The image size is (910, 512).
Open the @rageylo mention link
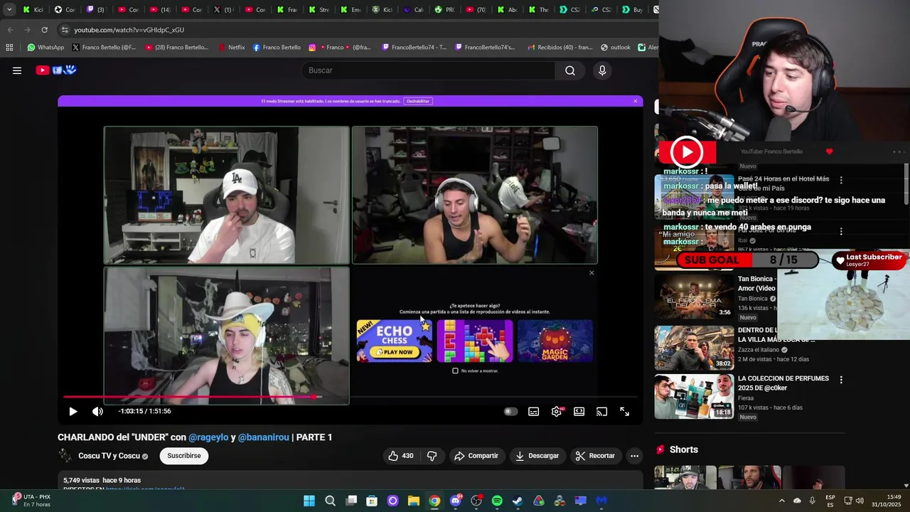pos(208,437)
